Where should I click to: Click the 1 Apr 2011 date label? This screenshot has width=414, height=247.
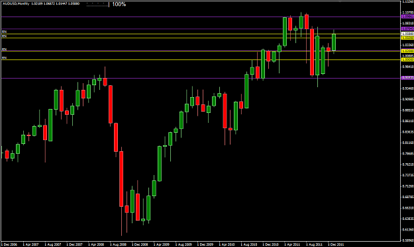pyautogui.click(x=292, y=244)
